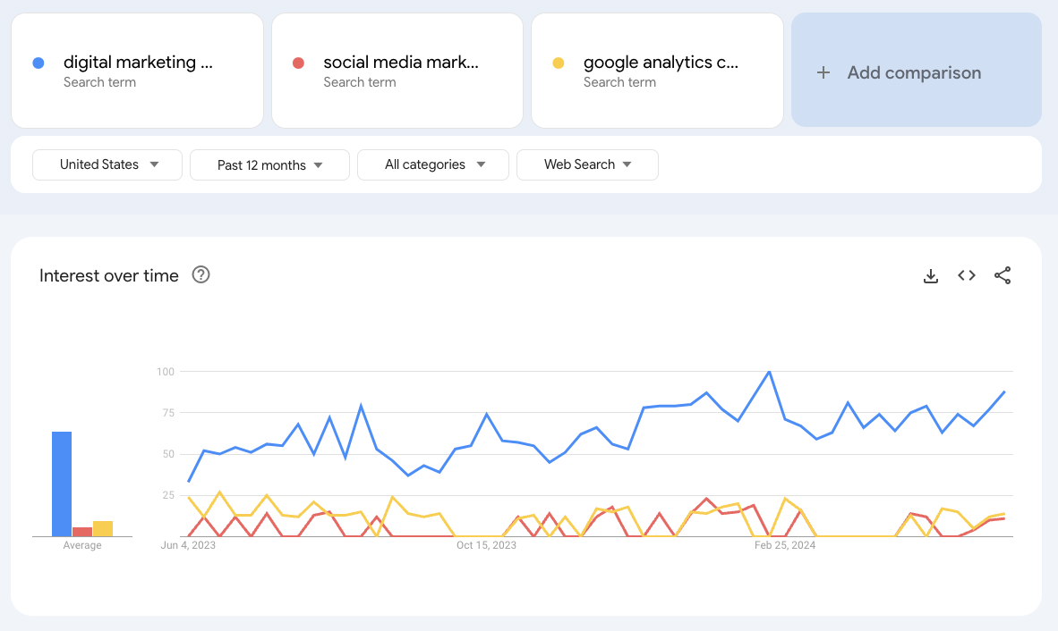The height and width of the screenshot is (631, 1058).
Task: Open the All categories dropdown
Action: coord(432,164)
